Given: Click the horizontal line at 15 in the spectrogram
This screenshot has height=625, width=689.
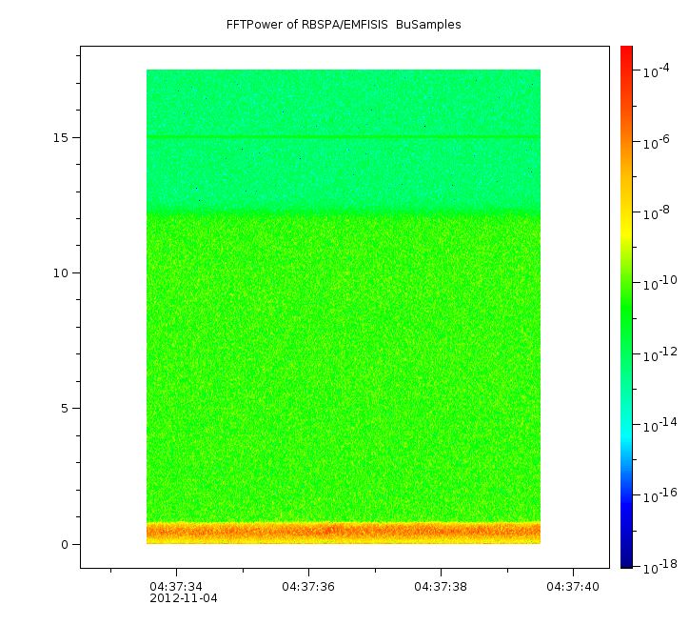Looking at the screenshot, I should [343, 138].
